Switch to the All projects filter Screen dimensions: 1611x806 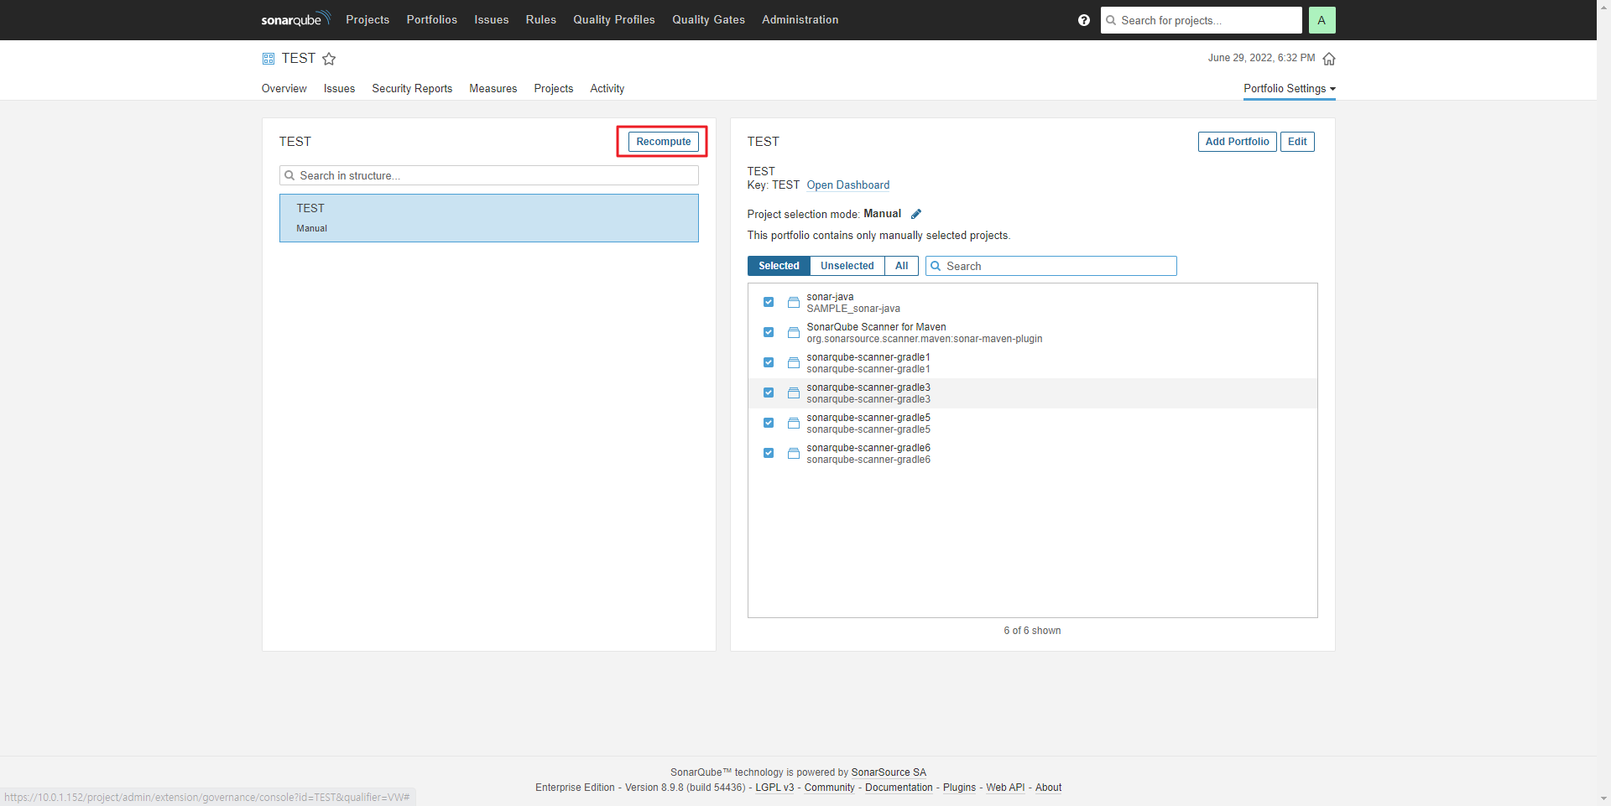click(x=901, y=266)
